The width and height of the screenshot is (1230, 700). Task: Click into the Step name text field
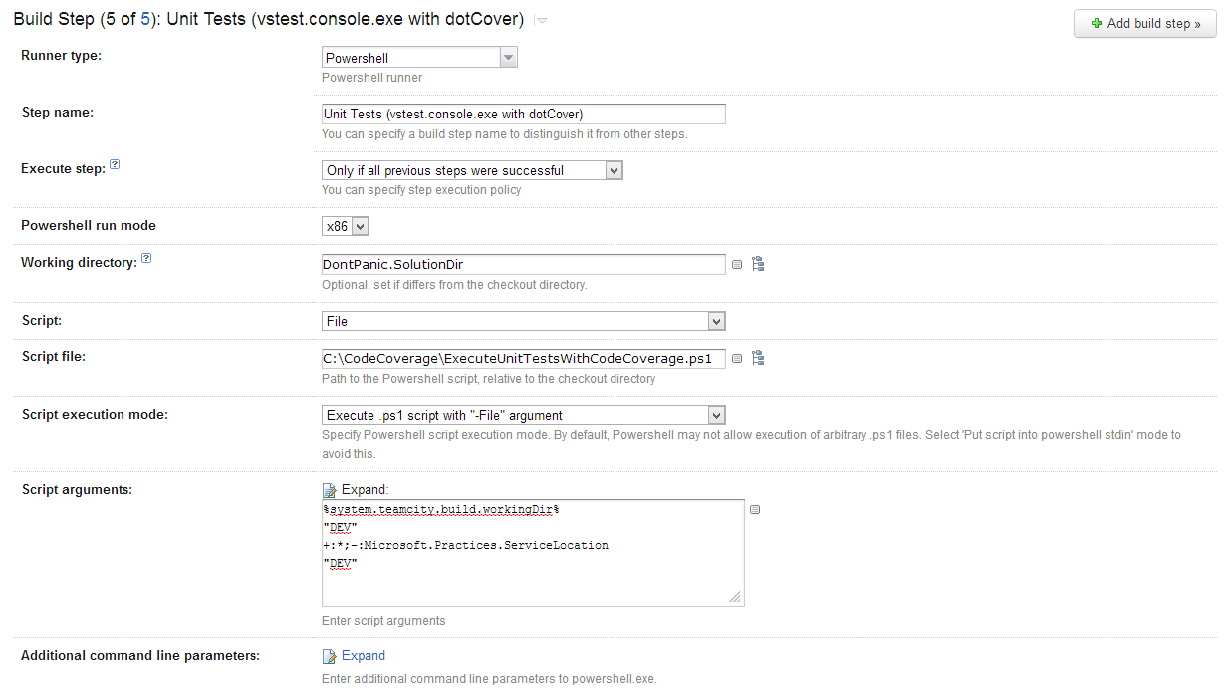524,114
